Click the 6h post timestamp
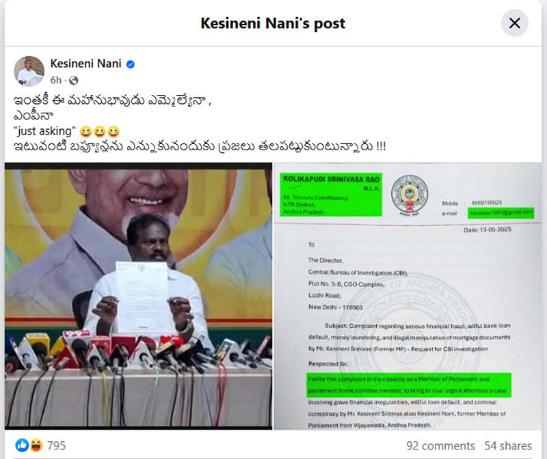 coord(56,81)
